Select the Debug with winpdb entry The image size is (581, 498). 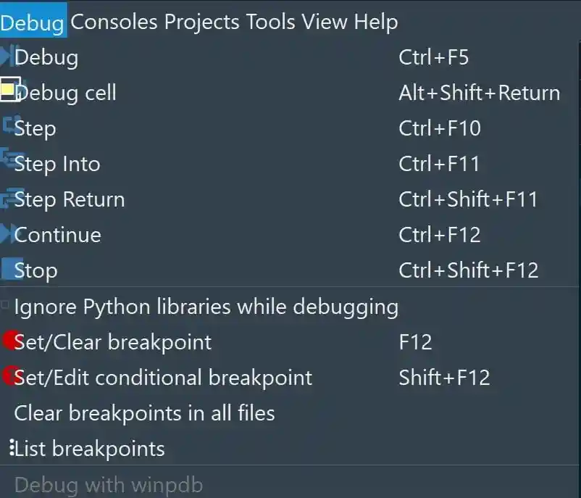pyautogui.click(x=108, y=484)
